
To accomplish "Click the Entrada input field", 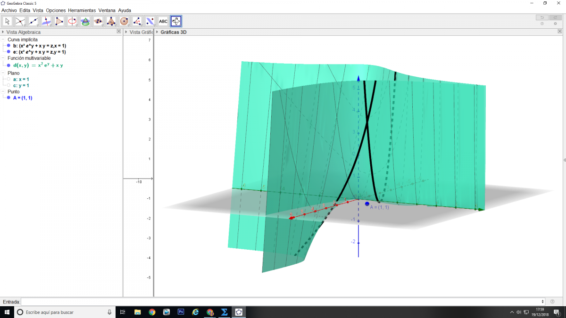I will tap(283, 302).
